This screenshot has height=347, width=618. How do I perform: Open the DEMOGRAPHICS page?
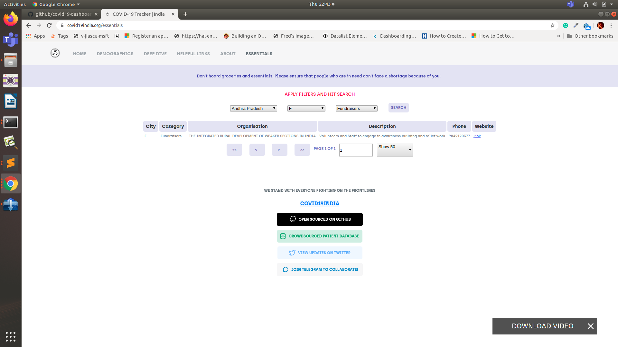(115, 54)
